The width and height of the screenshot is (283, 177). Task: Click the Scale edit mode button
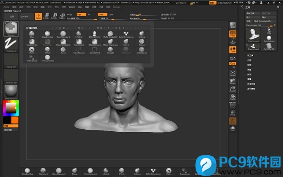tap(54, 16)
